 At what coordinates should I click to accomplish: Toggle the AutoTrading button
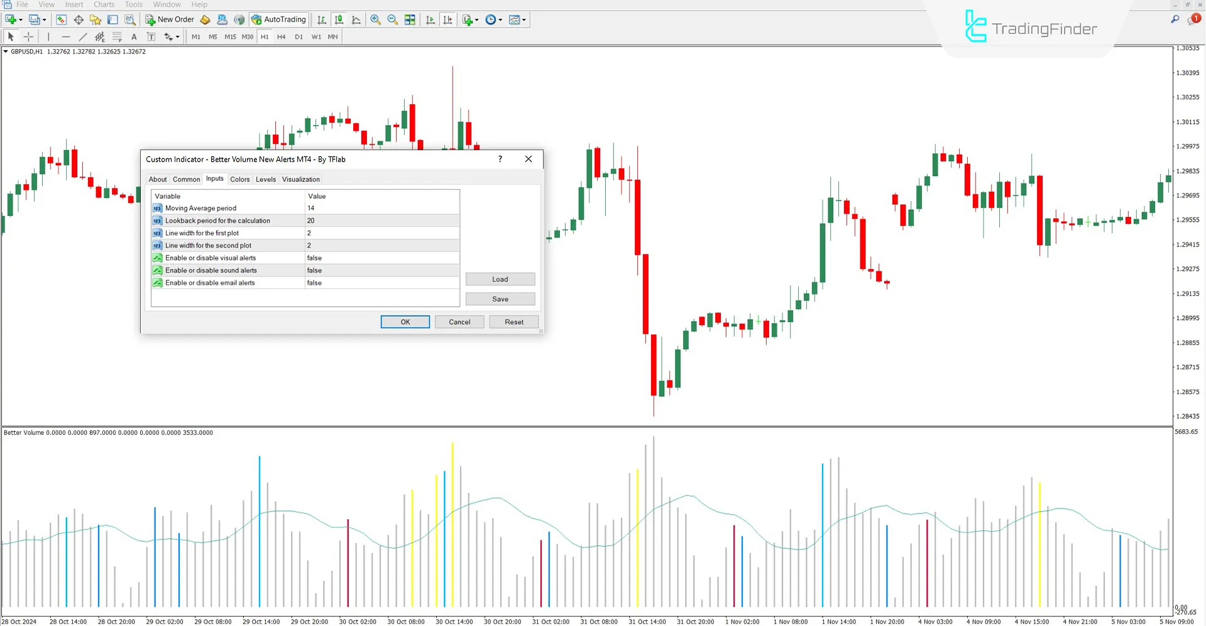click(278, 19)
